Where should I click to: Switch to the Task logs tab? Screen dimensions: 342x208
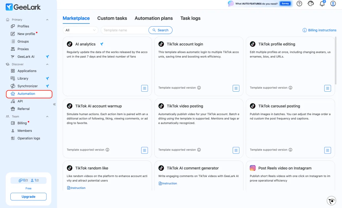[x=190, y=18]
